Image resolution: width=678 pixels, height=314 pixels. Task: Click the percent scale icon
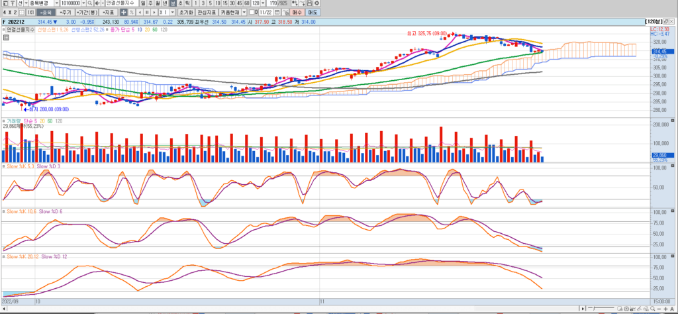tap(132, 13)
